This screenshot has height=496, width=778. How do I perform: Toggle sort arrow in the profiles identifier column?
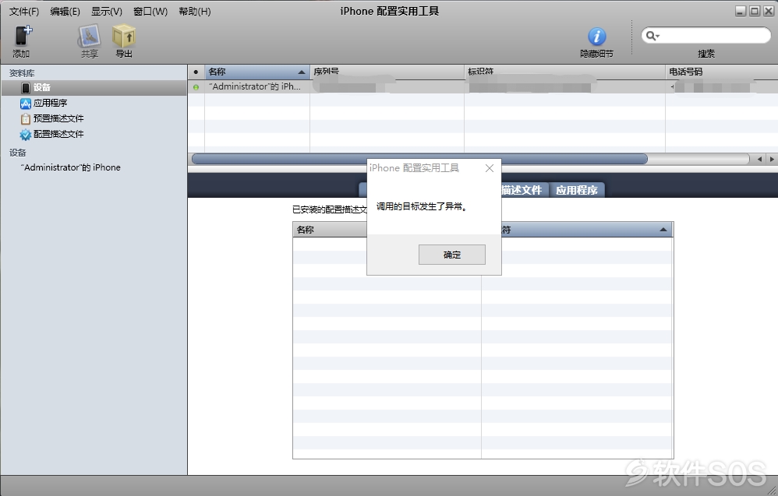(x=663, y=230)
